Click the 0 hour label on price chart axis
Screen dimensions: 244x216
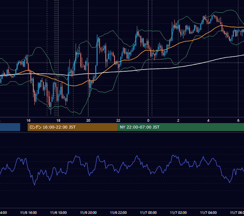[148, 121]
